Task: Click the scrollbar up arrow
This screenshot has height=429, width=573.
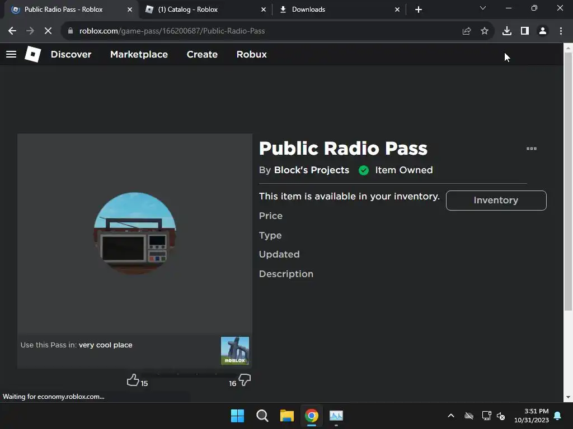Action: pyautogui.click(x=568, y=48)
